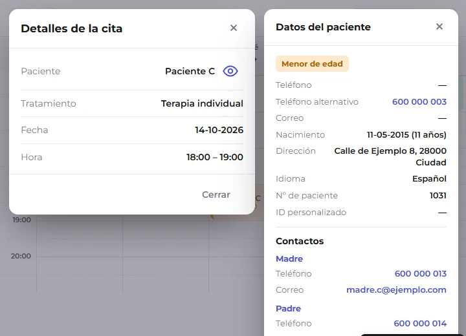Screen dimensions: 466x336
Task: Click the 19:00 time label in calendar
Action: pos(22,220)
